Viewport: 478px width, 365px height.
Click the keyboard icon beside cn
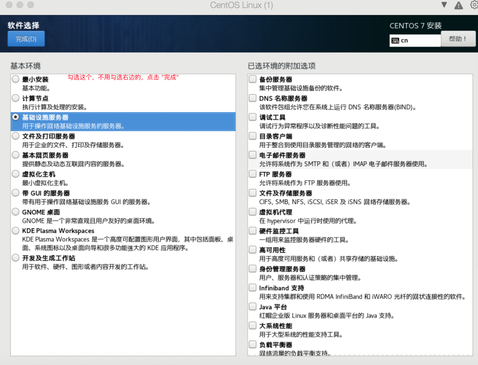pyautogui.click(x=395, y=41)
